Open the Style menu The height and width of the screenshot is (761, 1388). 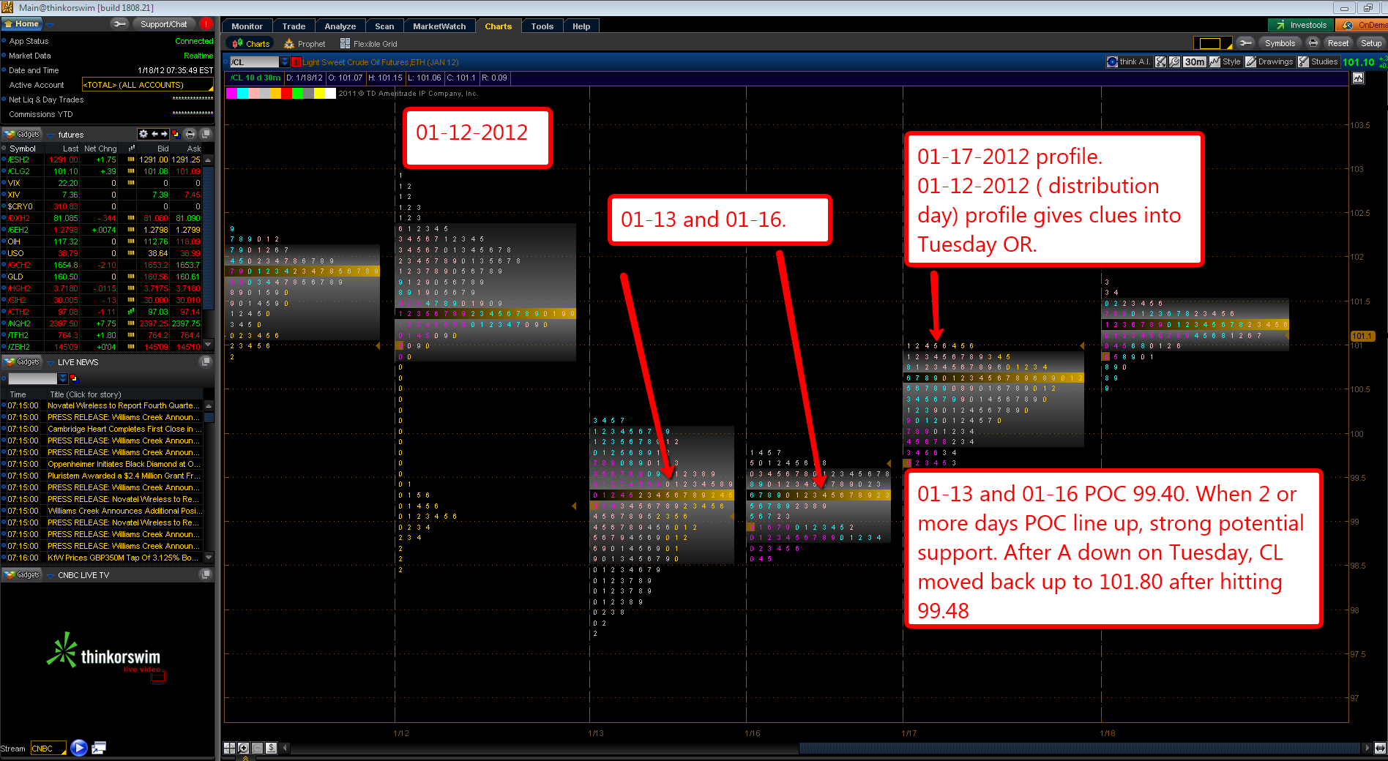point(1225,62)
